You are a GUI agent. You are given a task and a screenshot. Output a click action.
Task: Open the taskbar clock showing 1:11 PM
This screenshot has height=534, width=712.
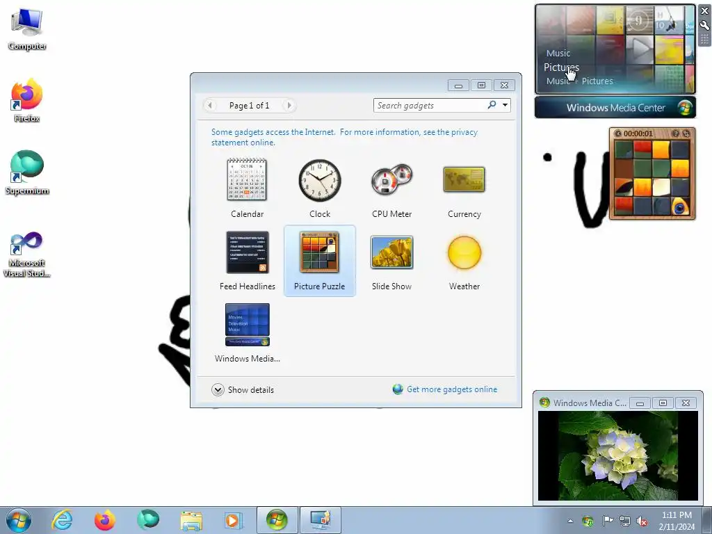(677, 521)
